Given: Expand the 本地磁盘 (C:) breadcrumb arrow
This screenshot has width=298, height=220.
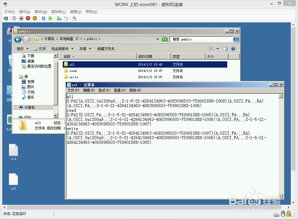Looking at the screenshot, I should coord(84,39).
